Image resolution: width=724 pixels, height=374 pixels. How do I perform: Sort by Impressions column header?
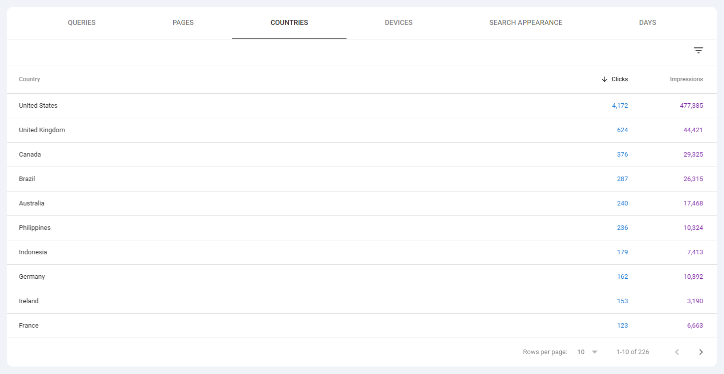click(686, 79)
